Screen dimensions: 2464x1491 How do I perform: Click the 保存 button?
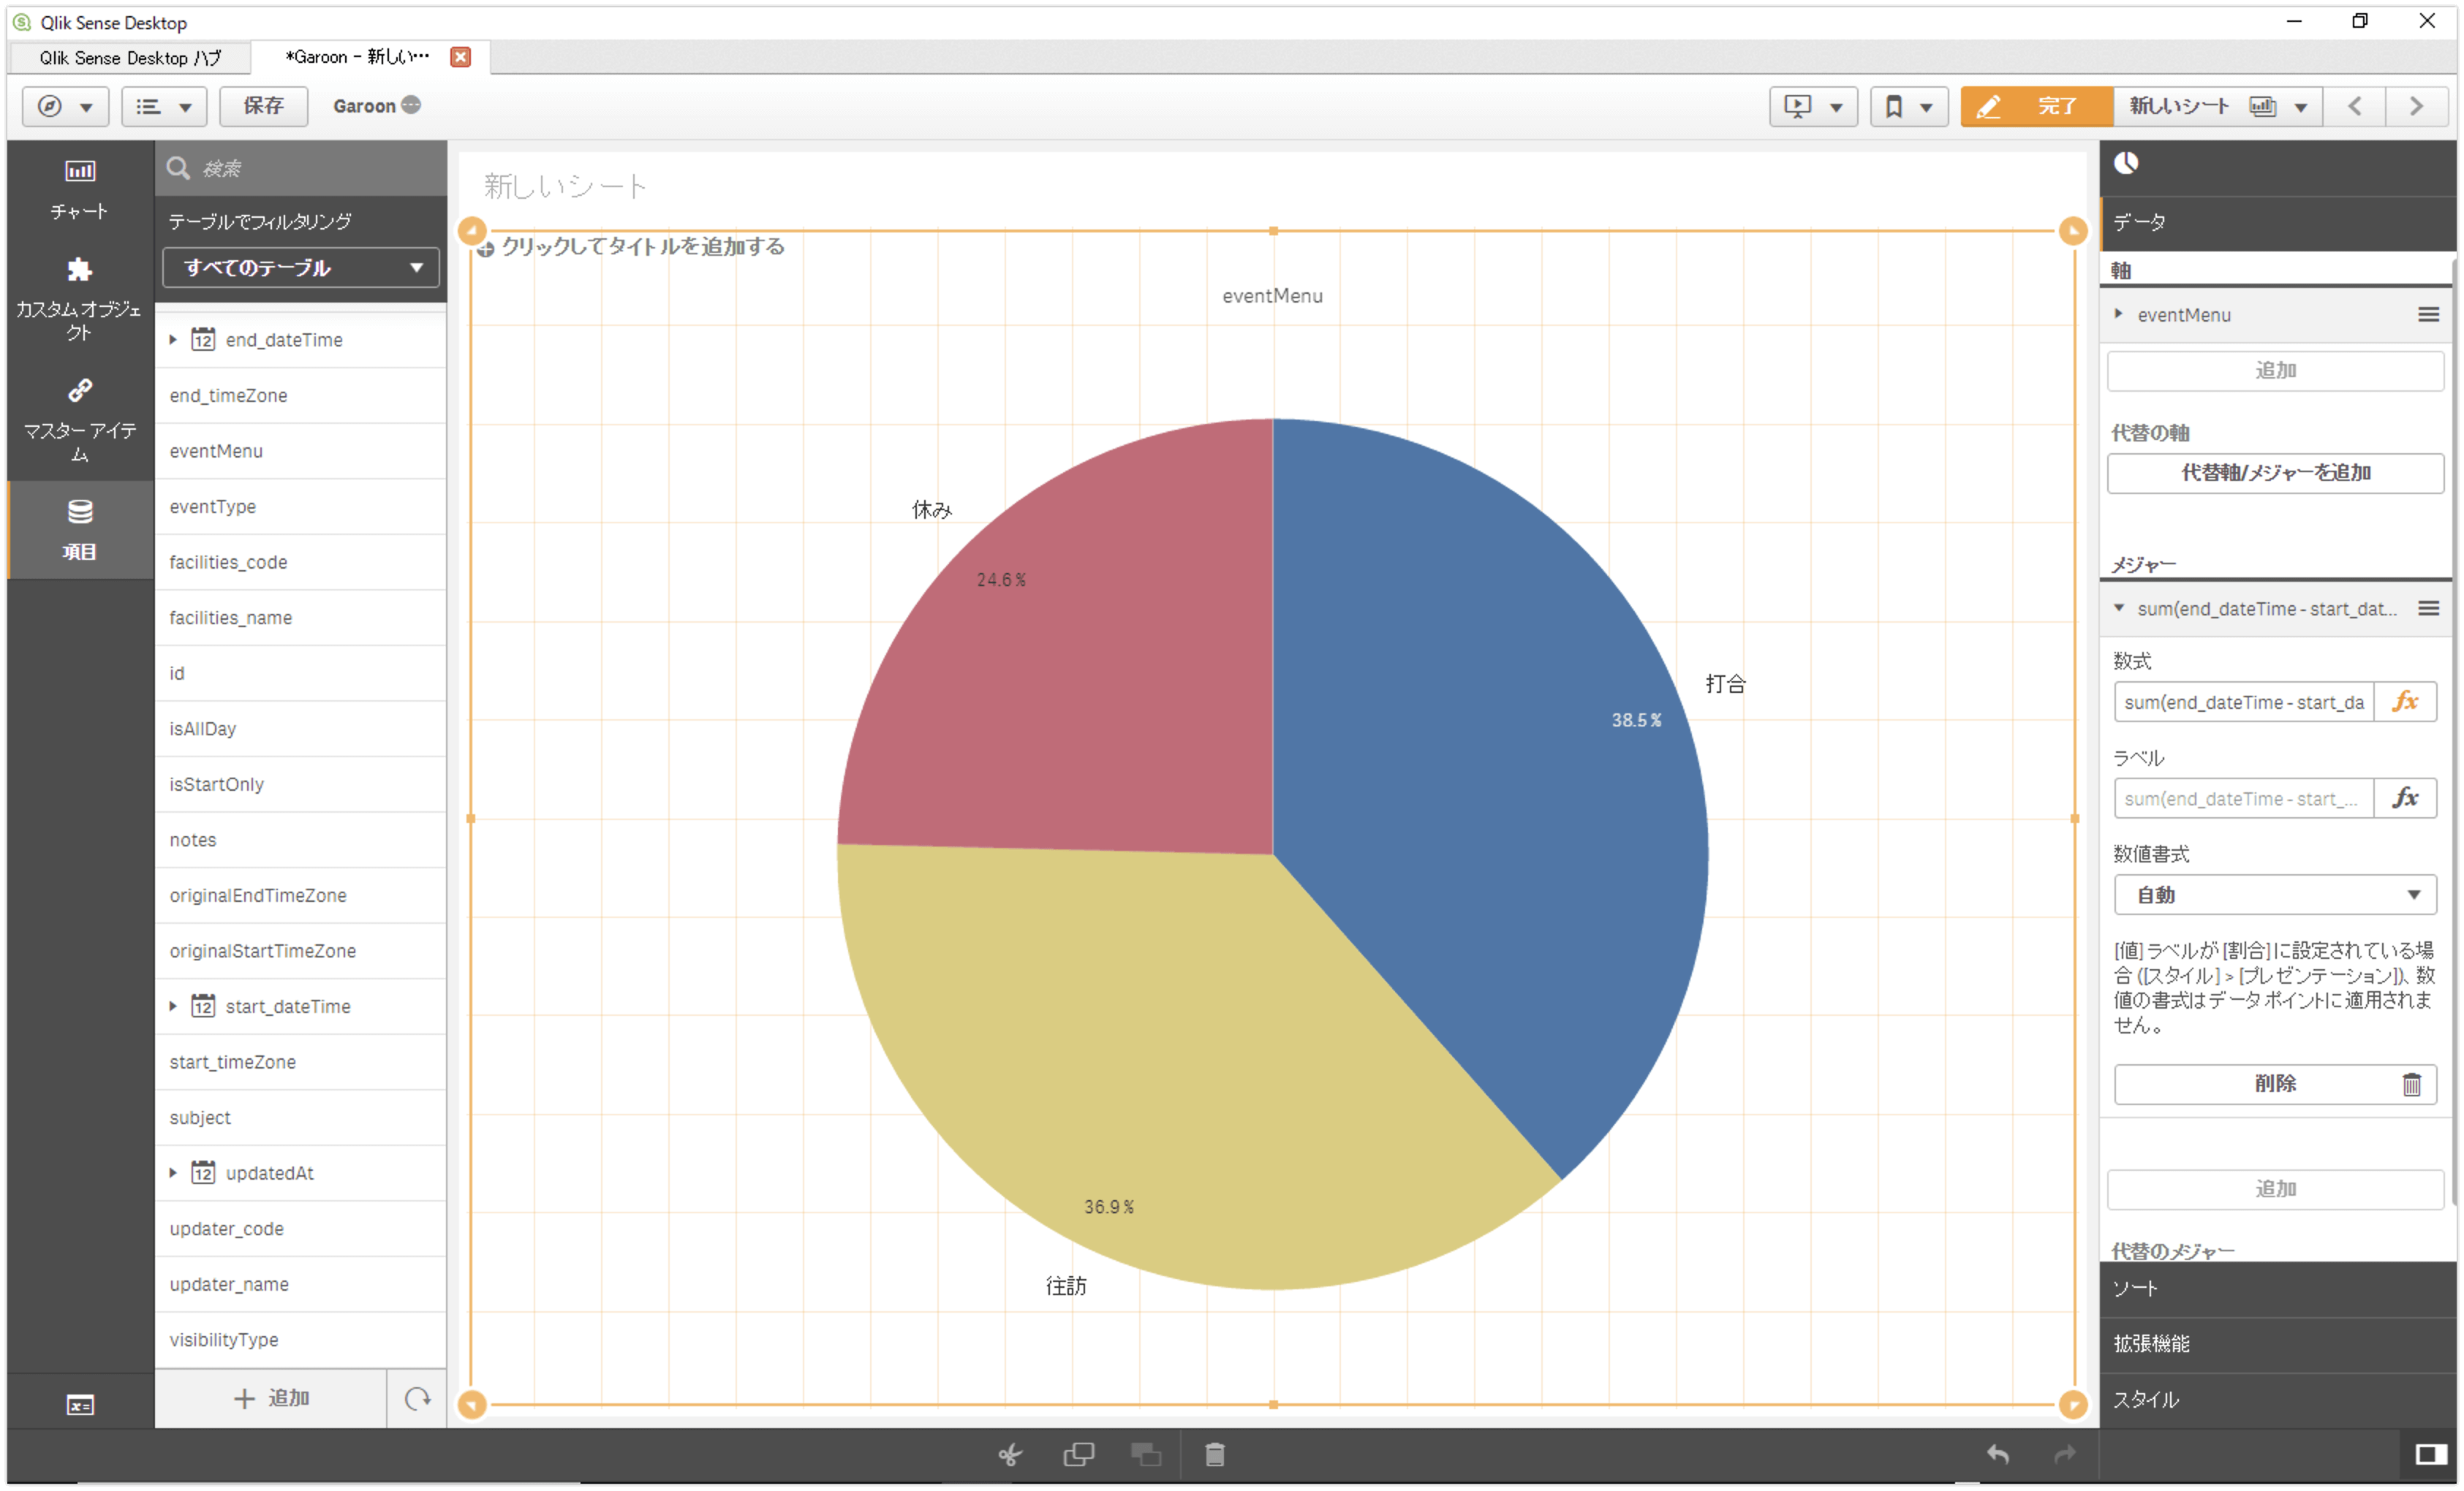263,106
